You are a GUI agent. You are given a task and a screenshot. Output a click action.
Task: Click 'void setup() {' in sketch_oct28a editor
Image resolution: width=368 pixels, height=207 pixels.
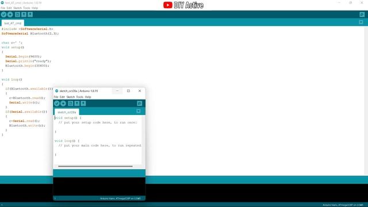click(x=68, y=118)
